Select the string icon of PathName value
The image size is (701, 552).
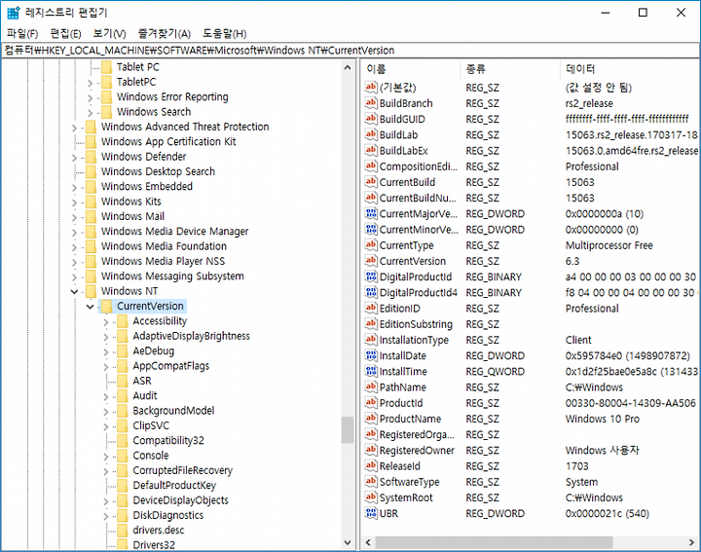(371, 387)
